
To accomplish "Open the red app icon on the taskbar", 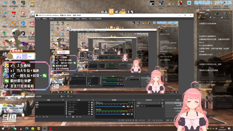I will point(50,129).
